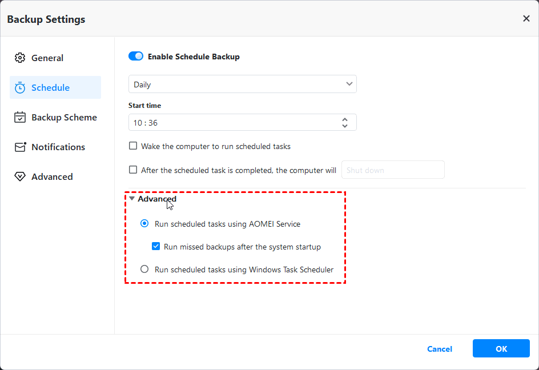The image size is (539, 370).
Task: Close the Backup Settings dialog
Action: point(526,19)
